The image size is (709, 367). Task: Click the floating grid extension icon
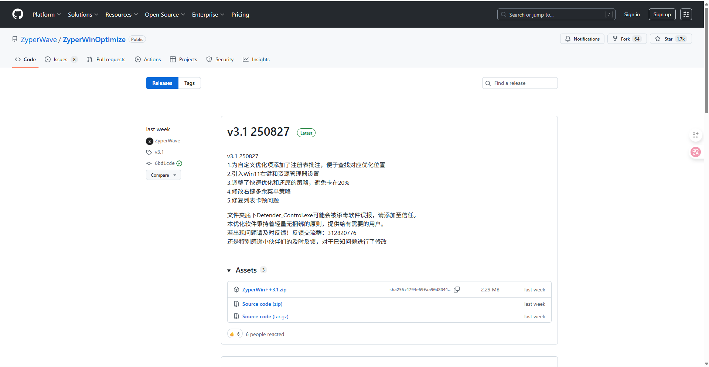(x=695, y=135)
